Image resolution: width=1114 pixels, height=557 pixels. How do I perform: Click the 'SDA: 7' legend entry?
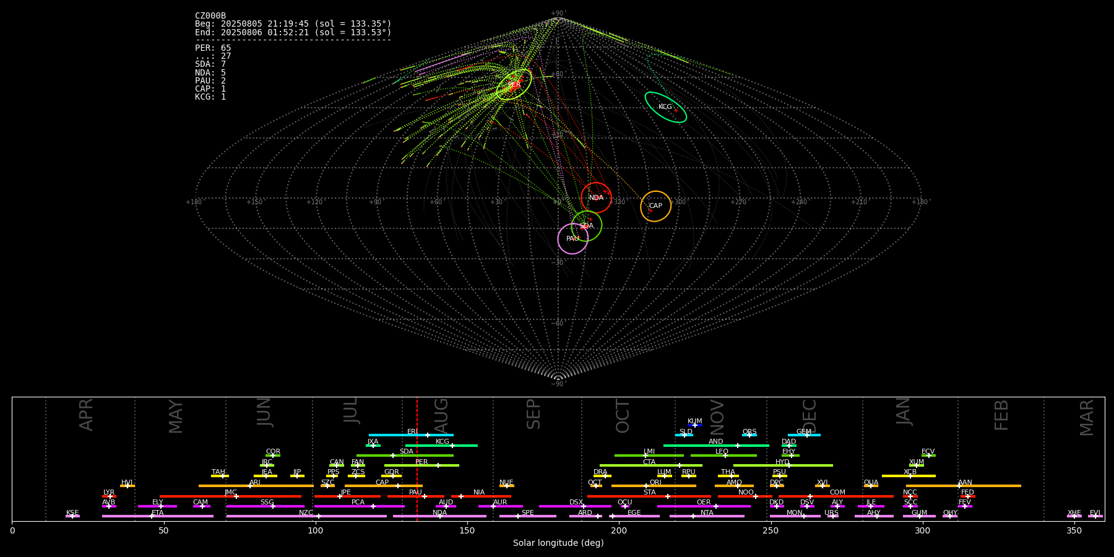(210, 64)
